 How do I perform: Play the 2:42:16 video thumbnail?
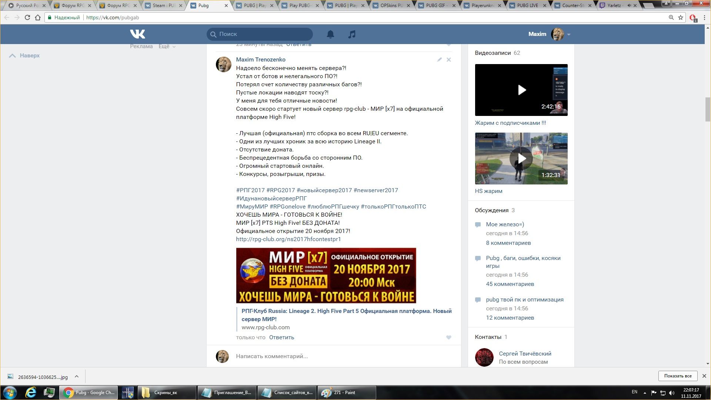(x=521, y=90)
